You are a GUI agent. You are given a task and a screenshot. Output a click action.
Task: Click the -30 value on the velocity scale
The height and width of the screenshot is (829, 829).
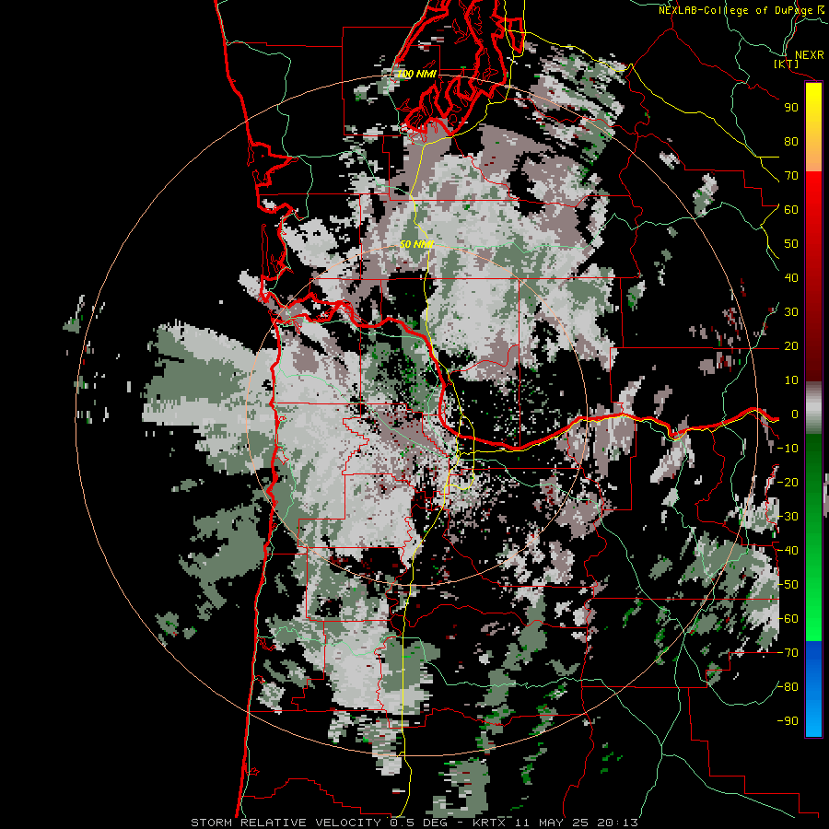(788, 517)
